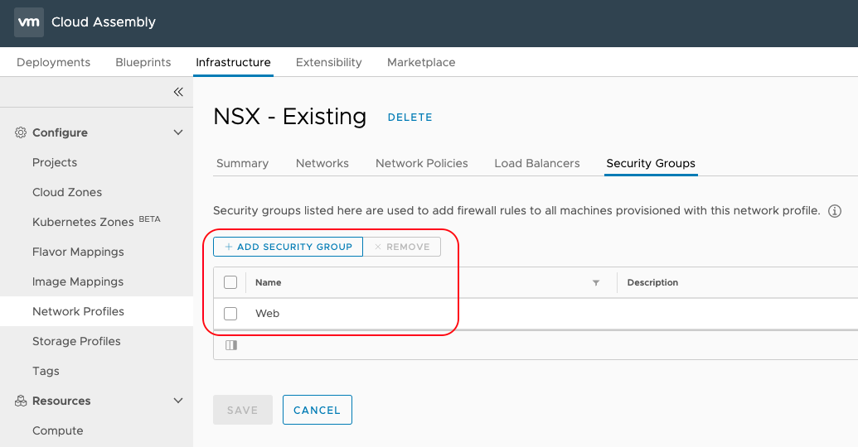Screen dimensions: 858x447
Task: Collapse the sidebar with double-chevron icon
Action: click(178, 92)
